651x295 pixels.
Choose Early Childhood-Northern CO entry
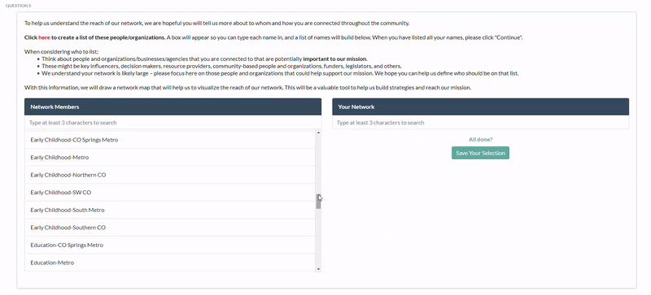click(x=170, y=175)
